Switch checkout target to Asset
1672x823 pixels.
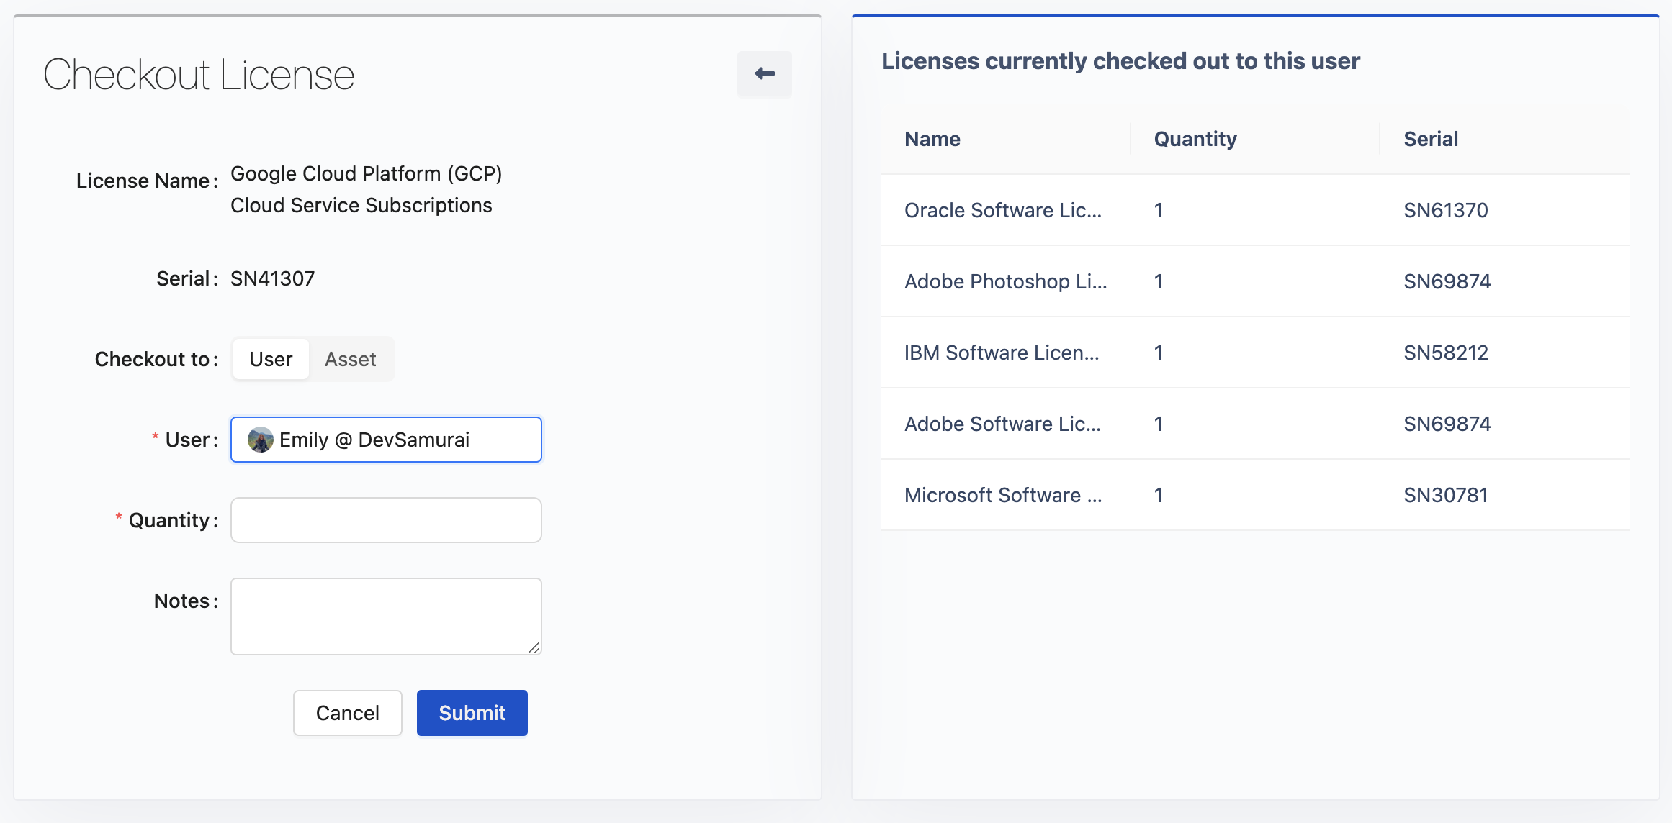tap(350, 359)
